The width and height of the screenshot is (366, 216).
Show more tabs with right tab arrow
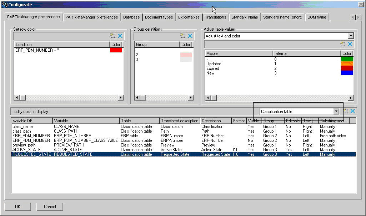[358, 17]
